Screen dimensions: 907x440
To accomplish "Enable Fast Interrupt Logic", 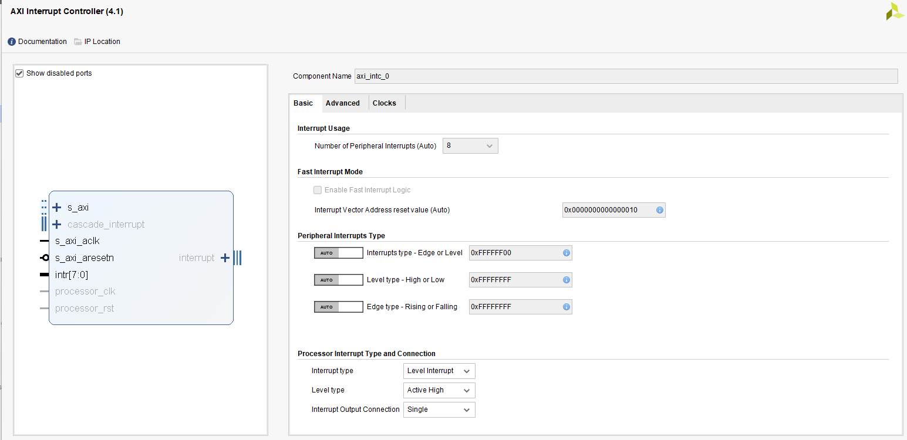I will pyautogui.click(x=317, y=189).
